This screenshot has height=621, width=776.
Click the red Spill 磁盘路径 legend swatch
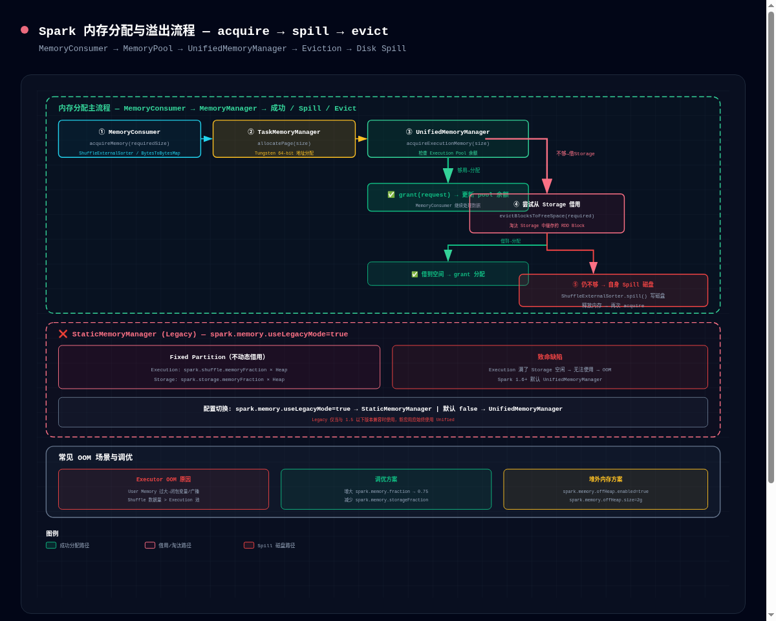(249, 545)
